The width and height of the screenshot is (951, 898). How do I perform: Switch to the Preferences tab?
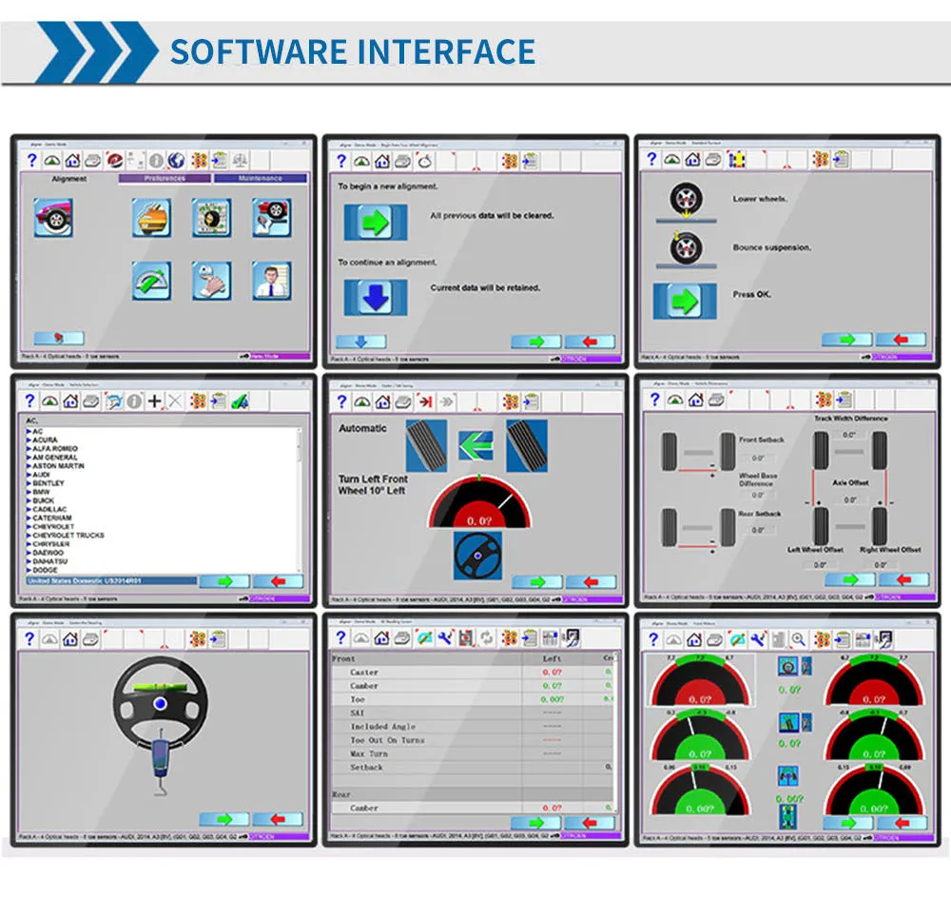165,179
